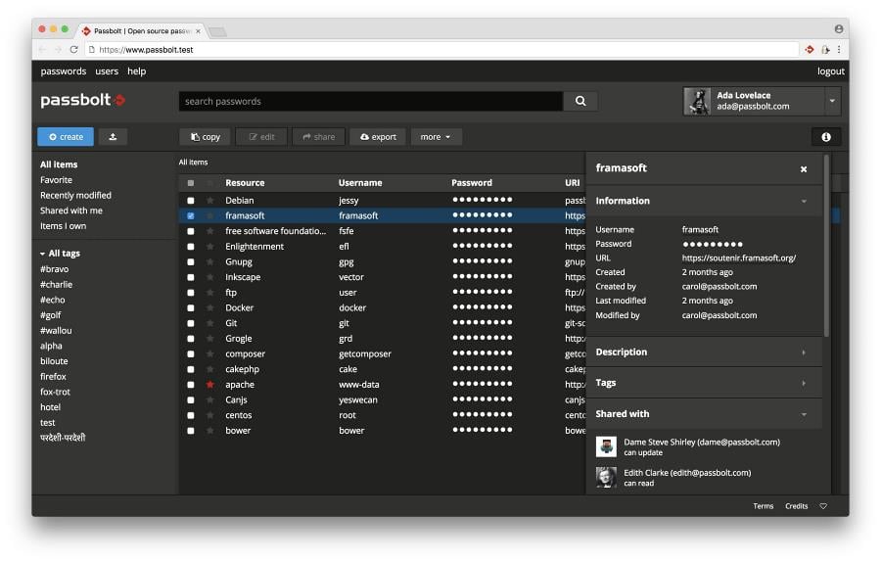
Task: Star the centos resource as favorite
Action: coord(210,415)
